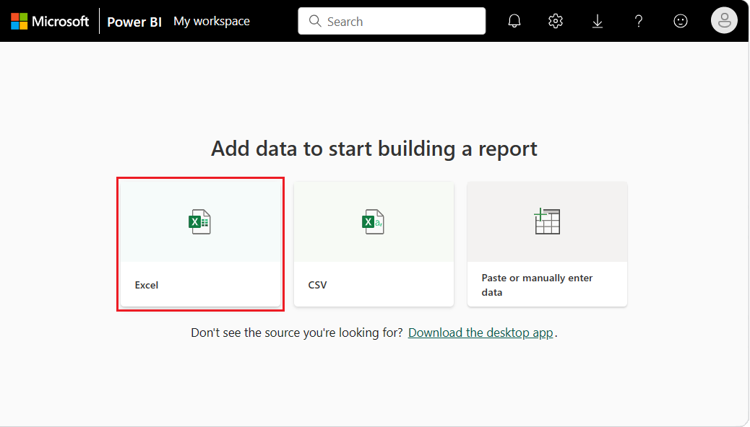Navigate to My workspace
The image size is (750, 427).
[x=211, y=21]
